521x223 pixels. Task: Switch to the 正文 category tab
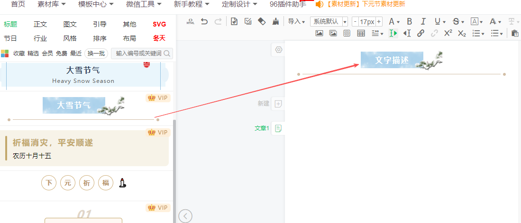40,24
